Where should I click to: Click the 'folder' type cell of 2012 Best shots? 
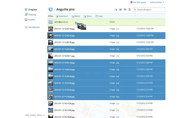(x=112, y=22)
